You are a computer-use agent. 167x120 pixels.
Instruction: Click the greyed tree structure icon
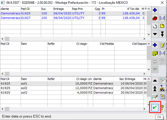(x=162, y=61)
